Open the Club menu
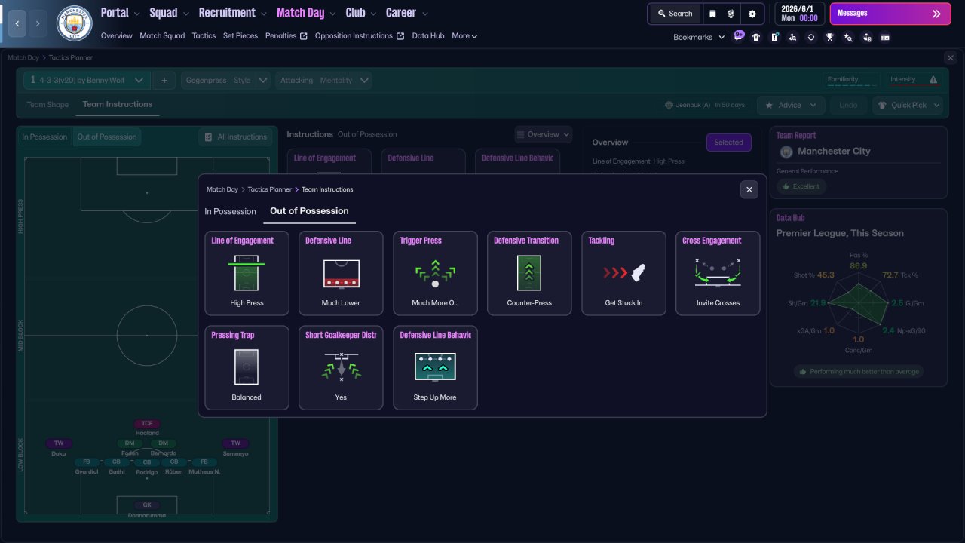 (361, 13)
